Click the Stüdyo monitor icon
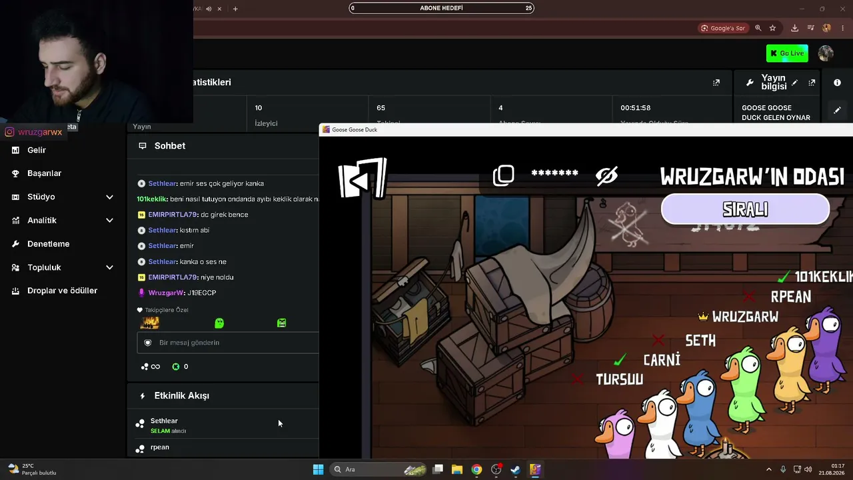 [15, 197]
